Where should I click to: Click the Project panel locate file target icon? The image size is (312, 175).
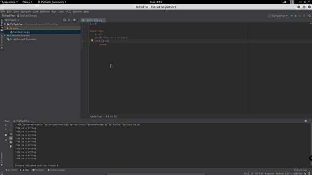pos(64,20)
